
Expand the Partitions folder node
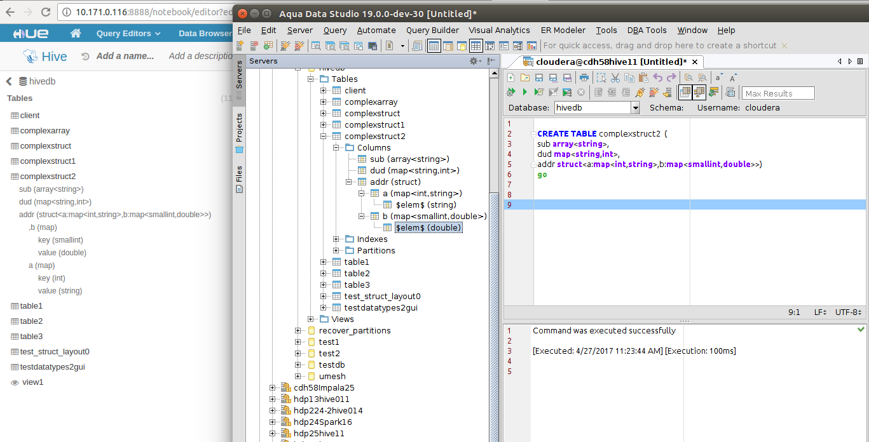(336, 251)
